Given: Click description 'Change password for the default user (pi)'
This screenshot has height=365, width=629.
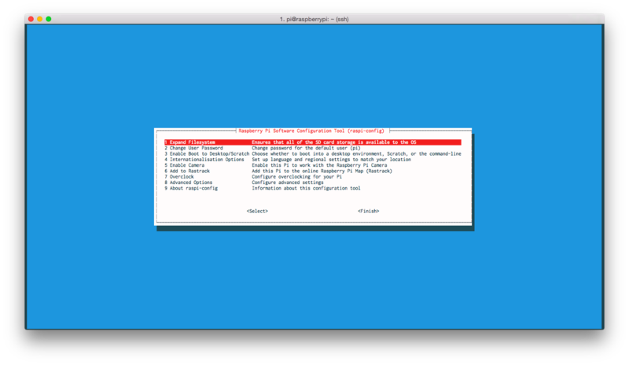Looking at the screenshot, I should point(306,148).
